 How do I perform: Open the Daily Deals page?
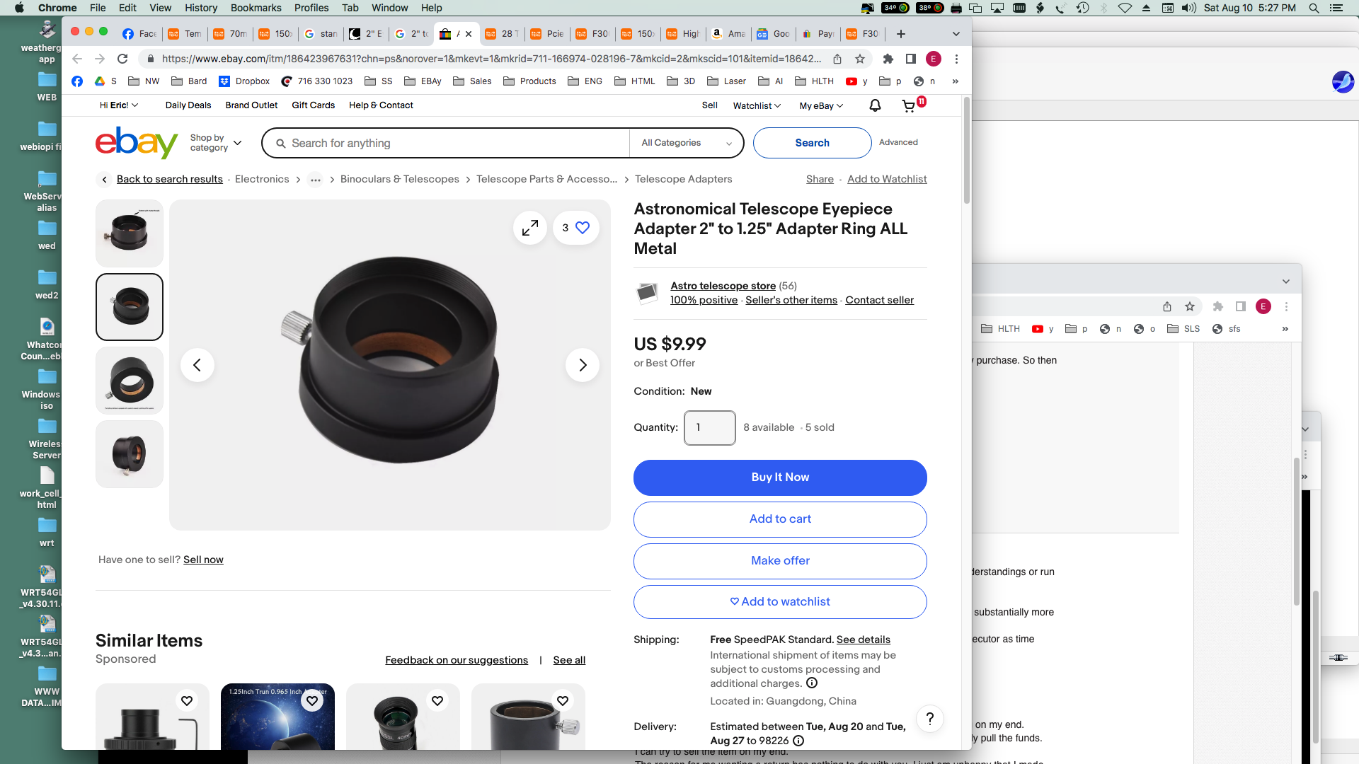click(188, 105)
